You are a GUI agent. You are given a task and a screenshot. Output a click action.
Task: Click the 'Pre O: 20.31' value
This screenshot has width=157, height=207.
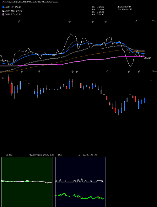point(98,7)
